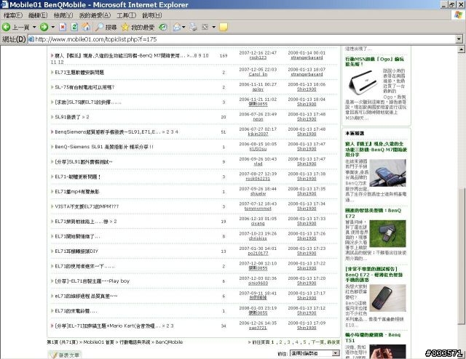466x359 pixels.
Task: Open the Help menu
Action: coord(152,15)
